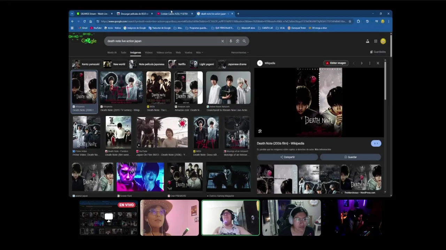Open the Japan On Film YouTube video thumbnail
Image resolution: width=446 pixels, height=250 pixels.
click(x=162, y=132)
